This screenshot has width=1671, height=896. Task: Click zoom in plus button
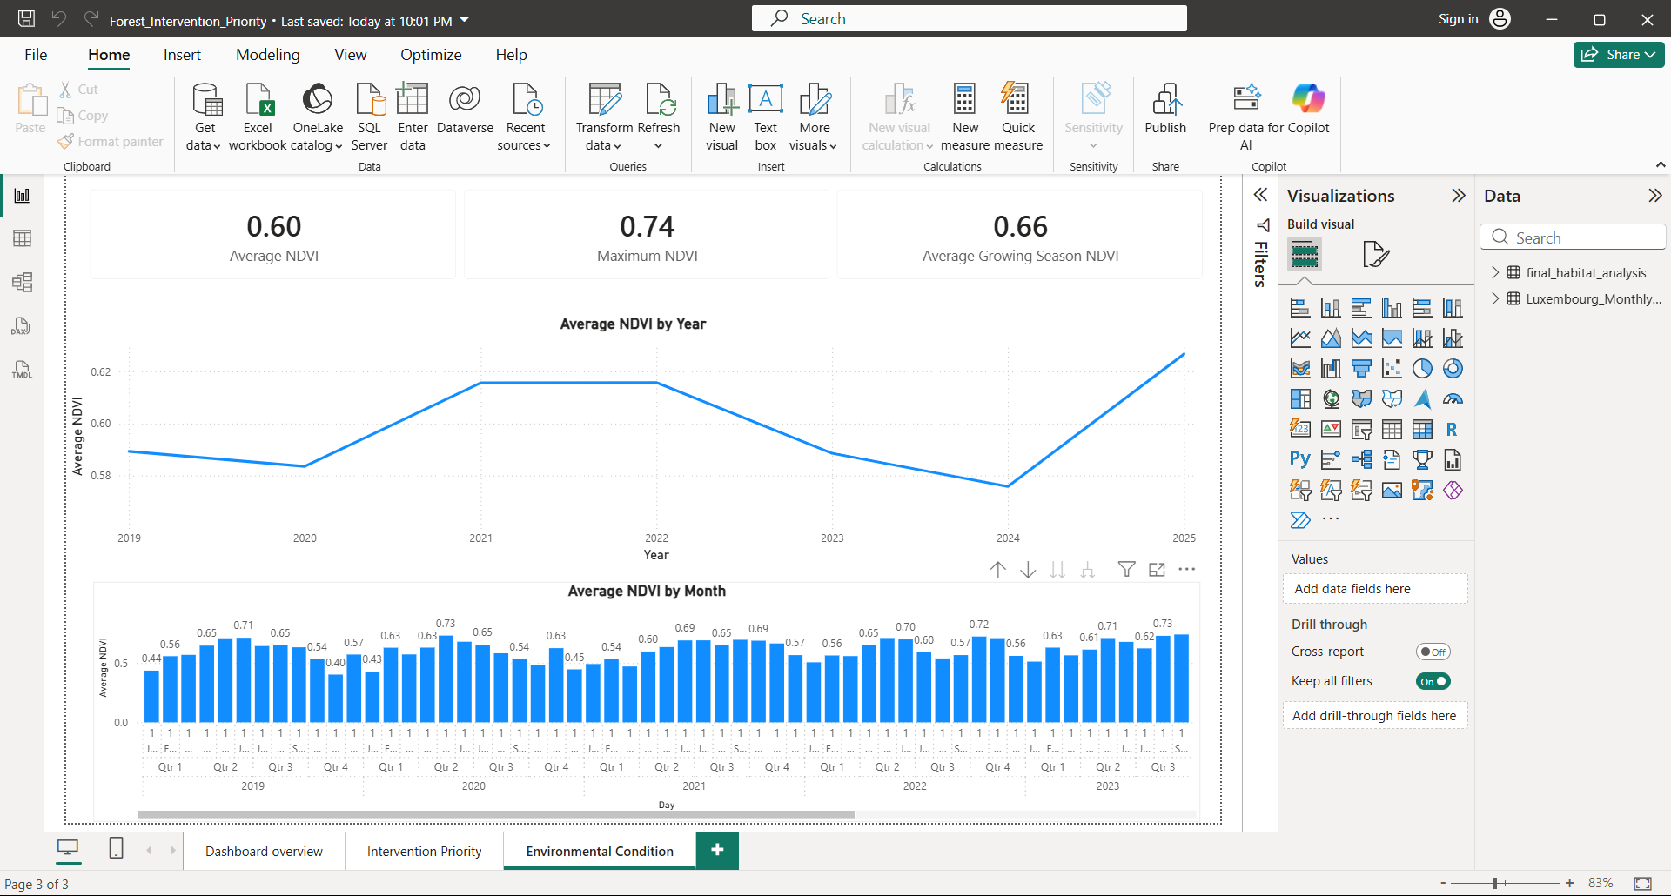[x=1569, y=883]
